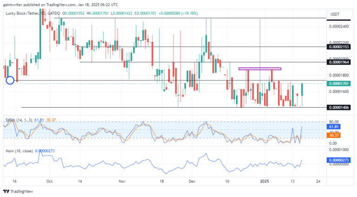Viewport: 357px width, 197px height.
Task: Click the close value C0.00001701
Action: [145, 14]
